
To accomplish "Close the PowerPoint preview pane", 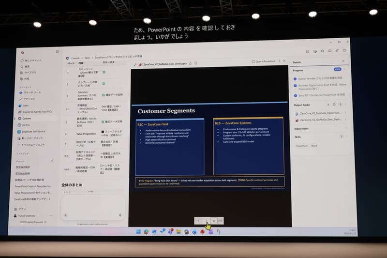I will [284, 61].
